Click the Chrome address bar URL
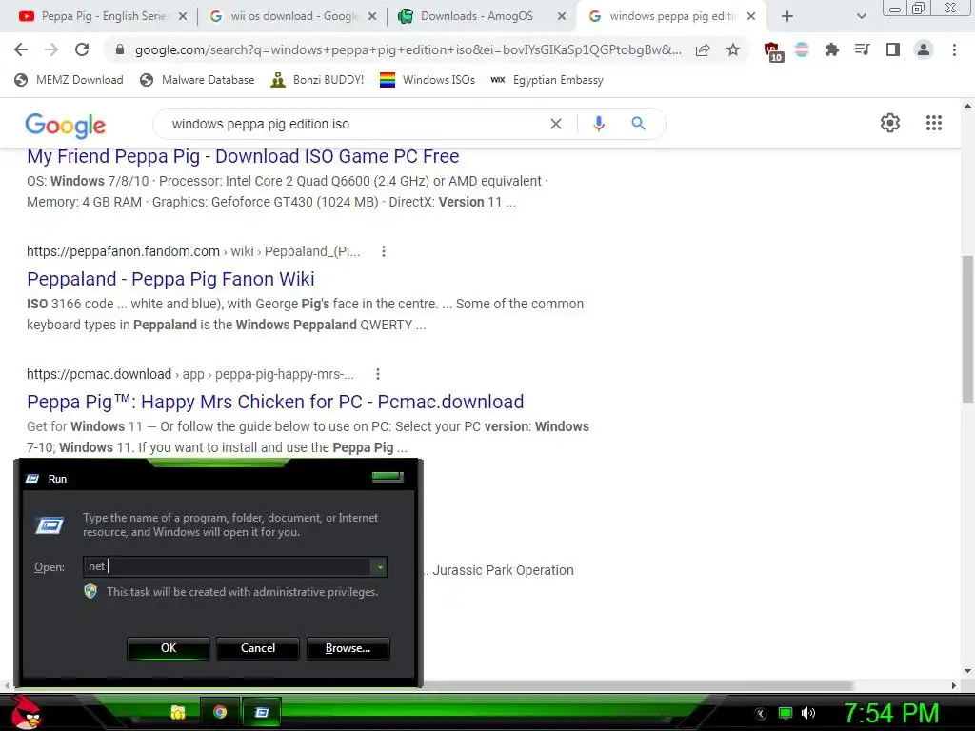The width and height of the screenshot is (975, 731). 408,49
